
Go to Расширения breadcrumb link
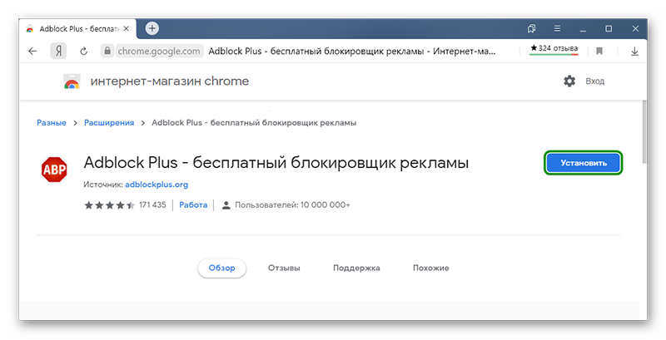tap(109, 122)
